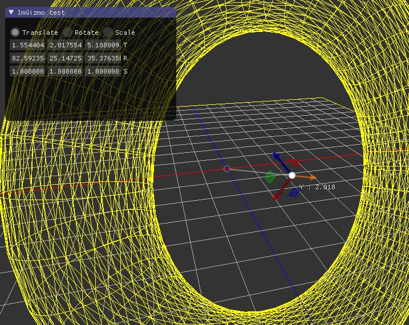Click scale X field, first 1.000000
This screenshot has height=325, width=409.
tap(27, 71)
